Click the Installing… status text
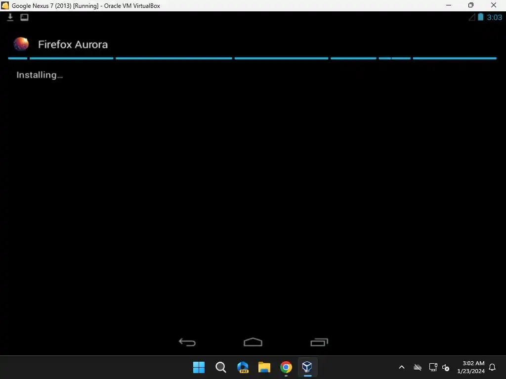506x379 pixels. pyautogui.click(x=40, y=75)
